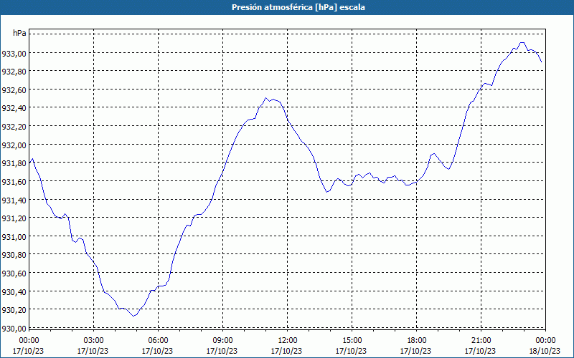This screenshot has width=574, height=358.
Task: Click the 21:00 time axis label
Action: (481, 341)
